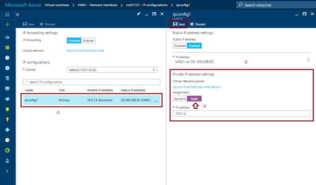Screen dimensions: 316x185
Task: Expand More services chevron at sidebar bottom
Action: tap(7, 171)
